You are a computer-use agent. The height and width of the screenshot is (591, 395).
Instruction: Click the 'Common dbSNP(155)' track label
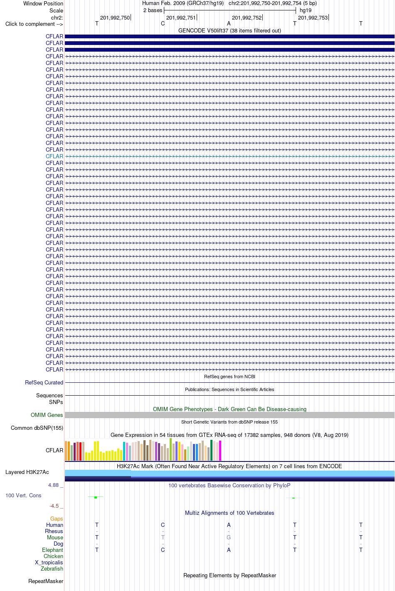[37, 428]
